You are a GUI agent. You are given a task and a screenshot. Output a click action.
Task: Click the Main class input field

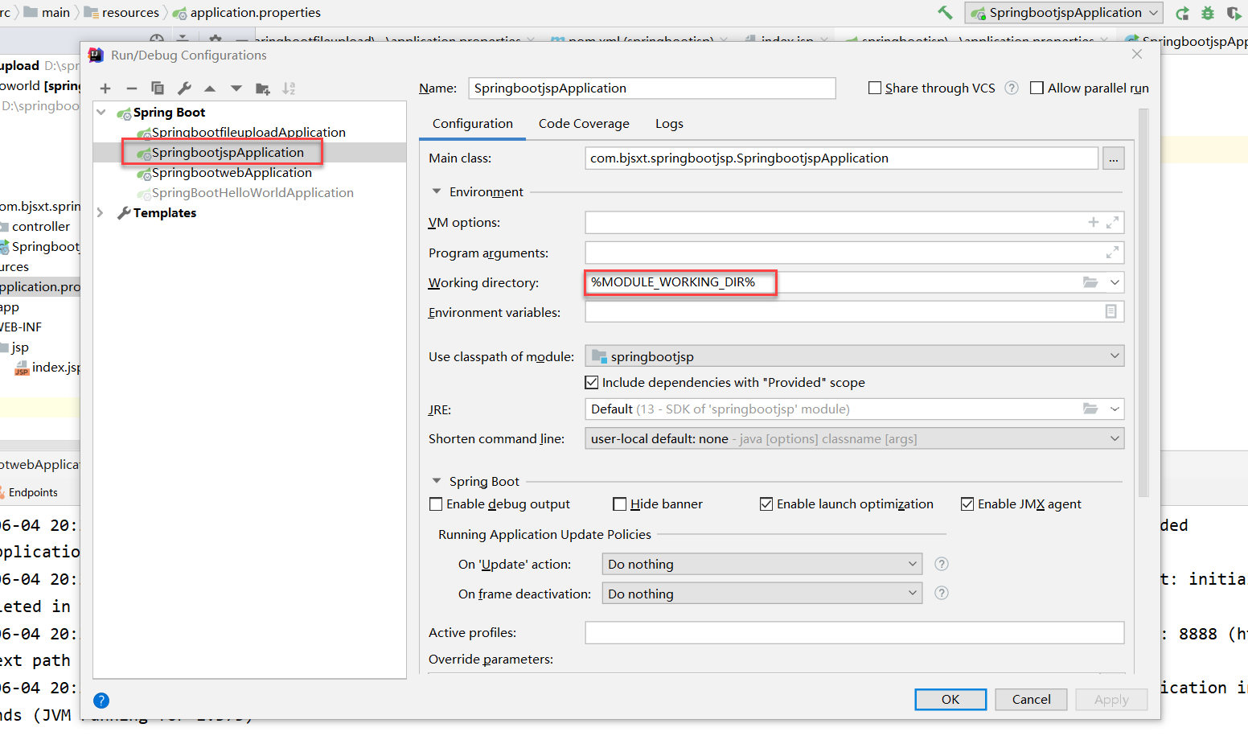842,158
